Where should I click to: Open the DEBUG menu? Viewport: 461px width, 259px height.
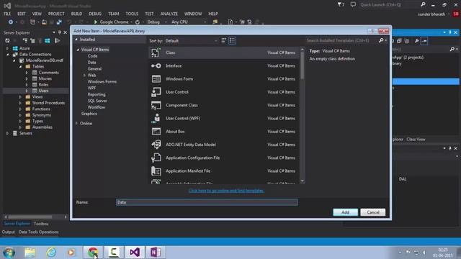[x=95, y=14]
